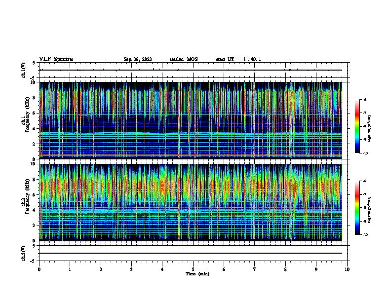Click the "6" kHz tick on ch.1 frequency axis
This screenshot has width=391, height=302.
(35, 113)
